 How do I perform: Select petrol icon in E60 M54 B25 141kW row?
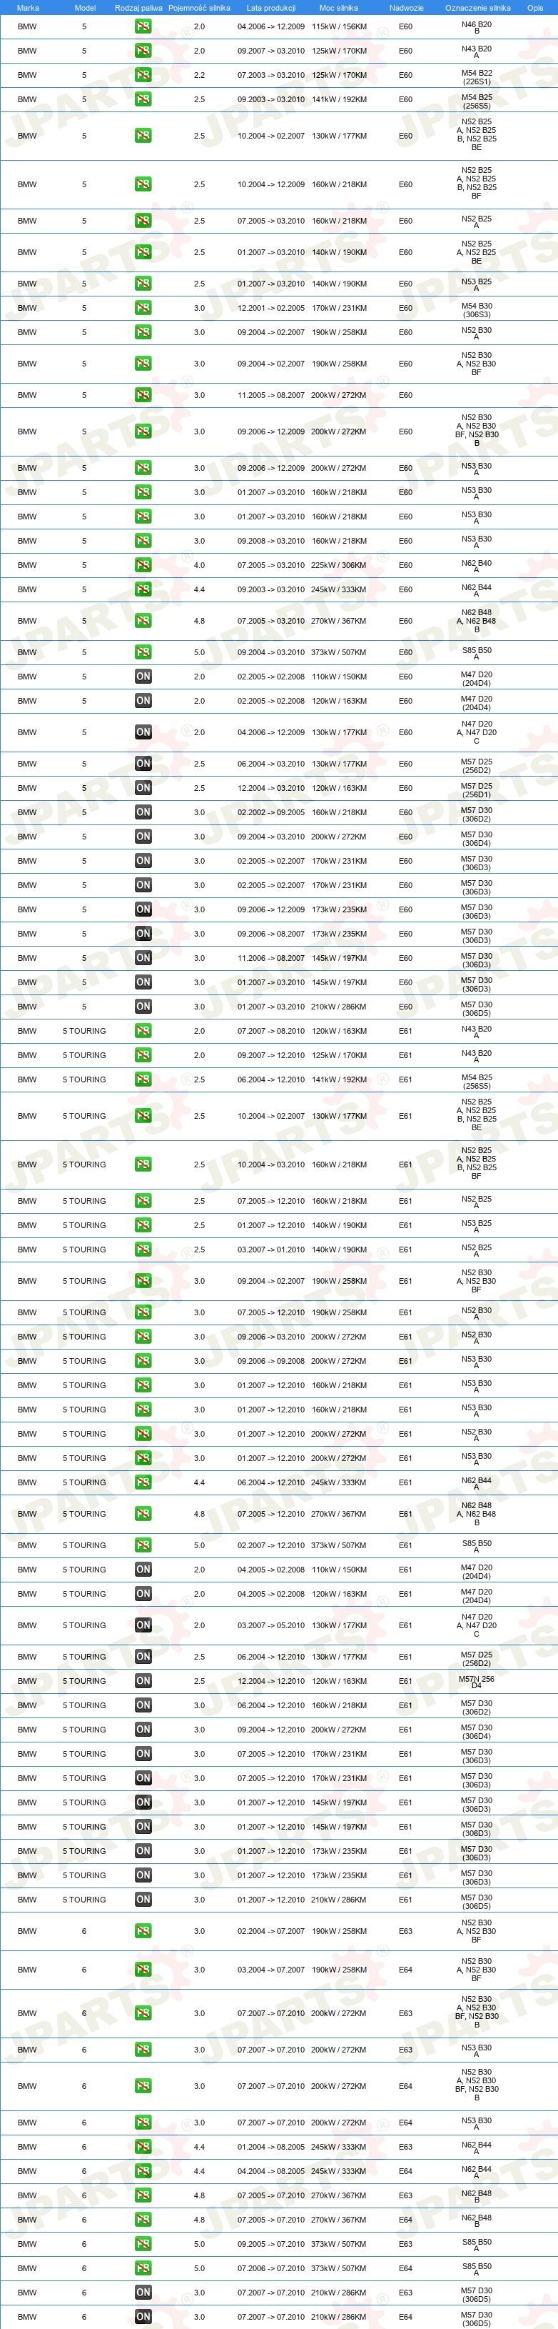coord(143,99)
